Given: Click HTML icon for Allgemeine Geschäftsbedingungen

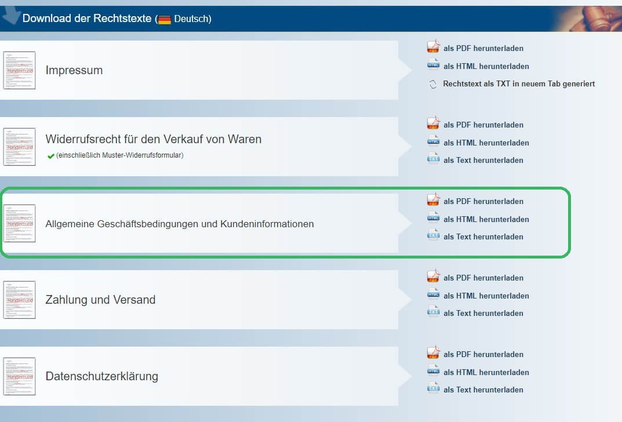Looking at the screenshot, I should click(x=433, y=217).
